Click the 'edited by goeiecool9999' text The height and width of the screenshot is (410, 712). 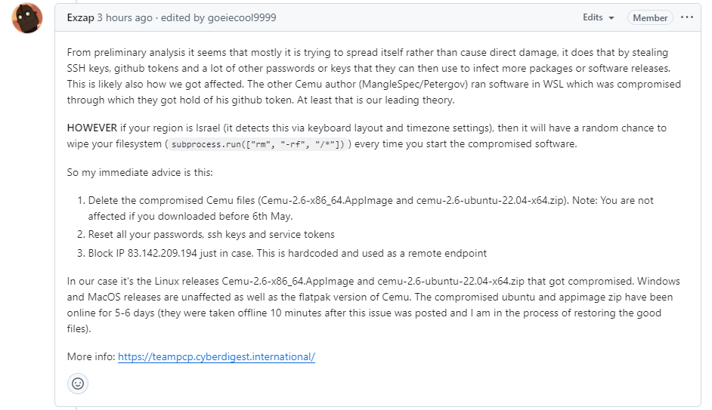[x=218, y=17]
